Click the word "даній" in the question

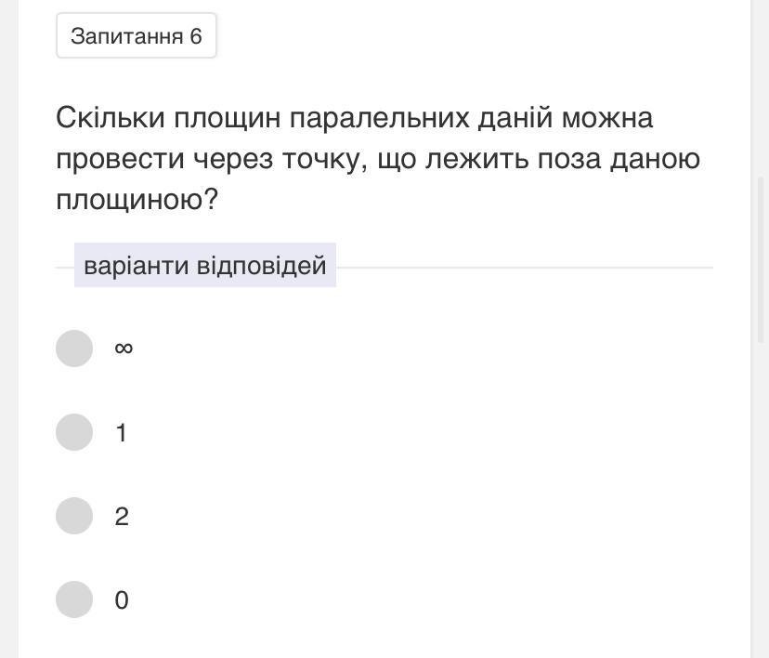coord(515,118)
